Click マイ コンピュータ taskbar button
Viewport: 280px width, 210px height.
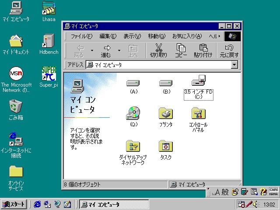(x=114, y=204)
